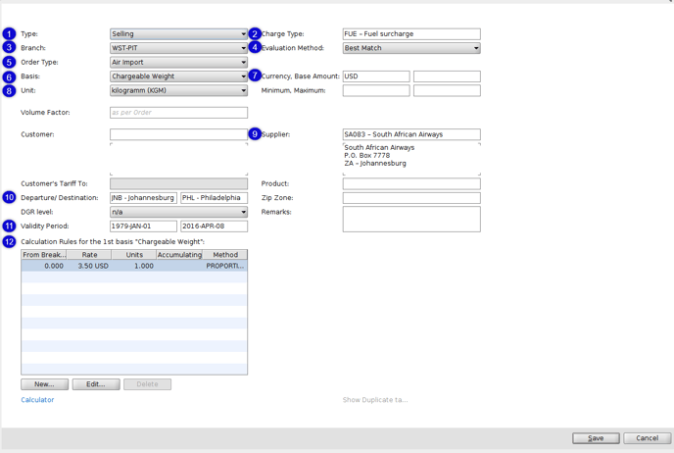This screenshot has height=453, width=674.
Task: Click the Show Duplicate ta... link
Action: [375, 400]
